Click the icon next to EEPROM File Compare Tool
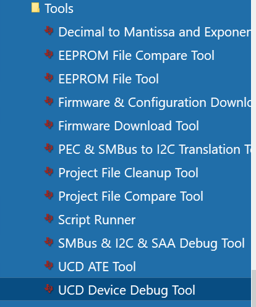The width and height of the screenshot is (256, 307). pyautogui.click(x=49, y=54)
